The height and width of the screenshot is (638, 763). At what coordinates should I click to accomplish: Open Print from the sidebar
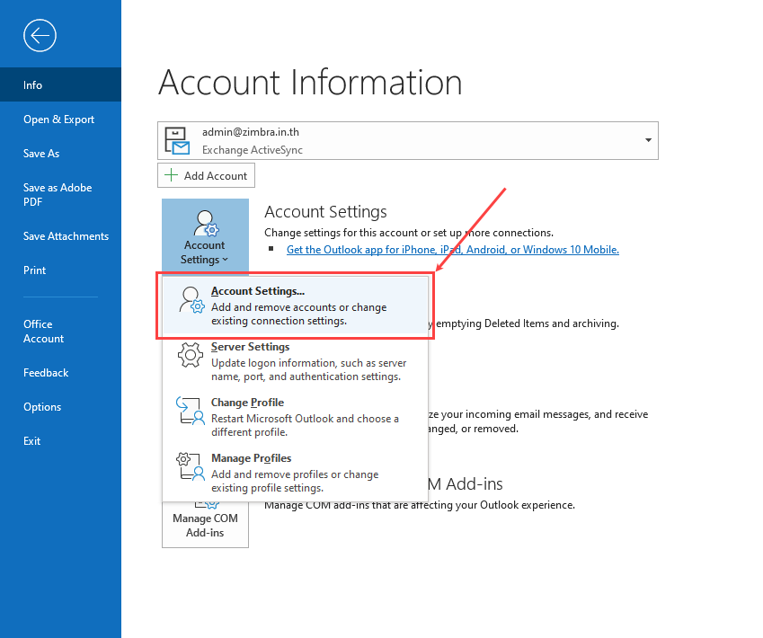point(35,270)
